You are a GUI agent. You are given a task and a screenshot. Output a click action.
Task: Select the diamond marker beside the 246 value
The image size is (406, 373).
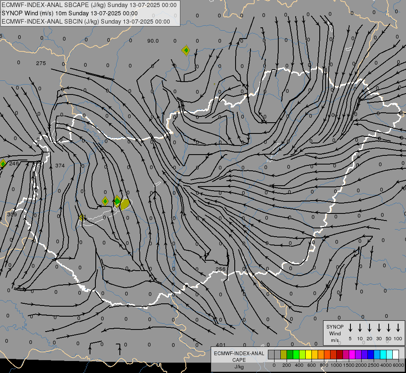(x=2, y=164)
